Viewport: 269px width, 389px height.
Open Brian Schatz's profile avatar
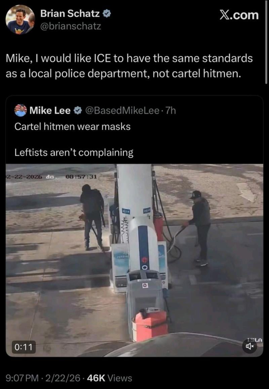point(20,19)
